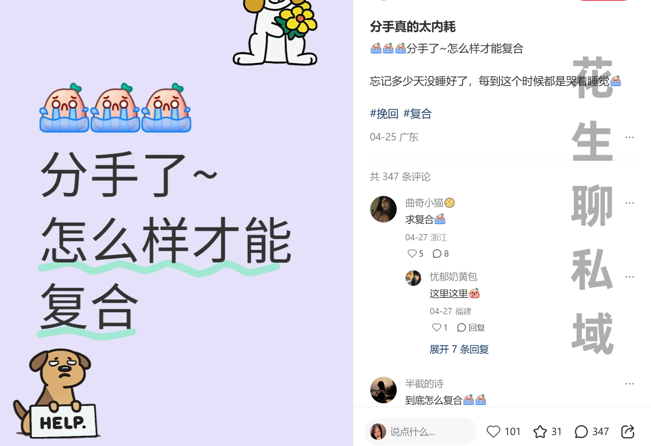This screenshot has width=651, height=446.
Task: Open 曲奇小猫's profile avatar
Action: click(383, 209)
